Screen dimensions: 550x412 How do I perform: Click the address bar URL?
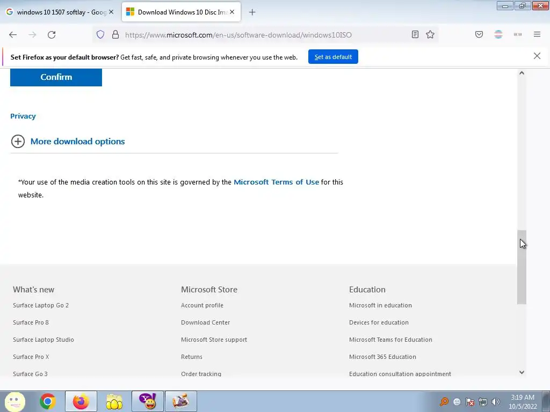pyautogui.click(x=238, y=35)
